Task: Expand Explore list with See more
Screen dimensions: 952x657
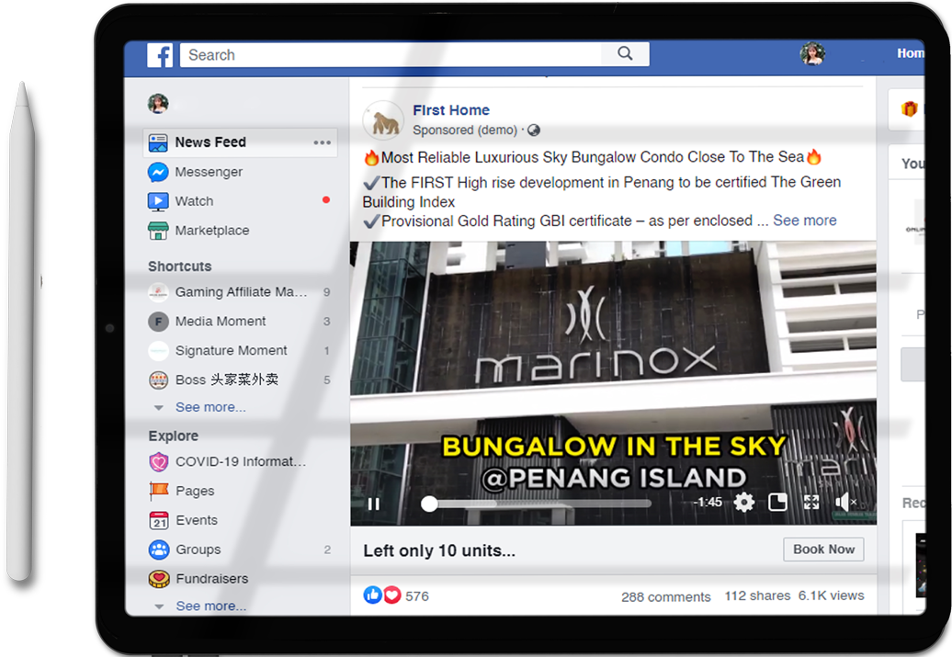Action: 210,606
